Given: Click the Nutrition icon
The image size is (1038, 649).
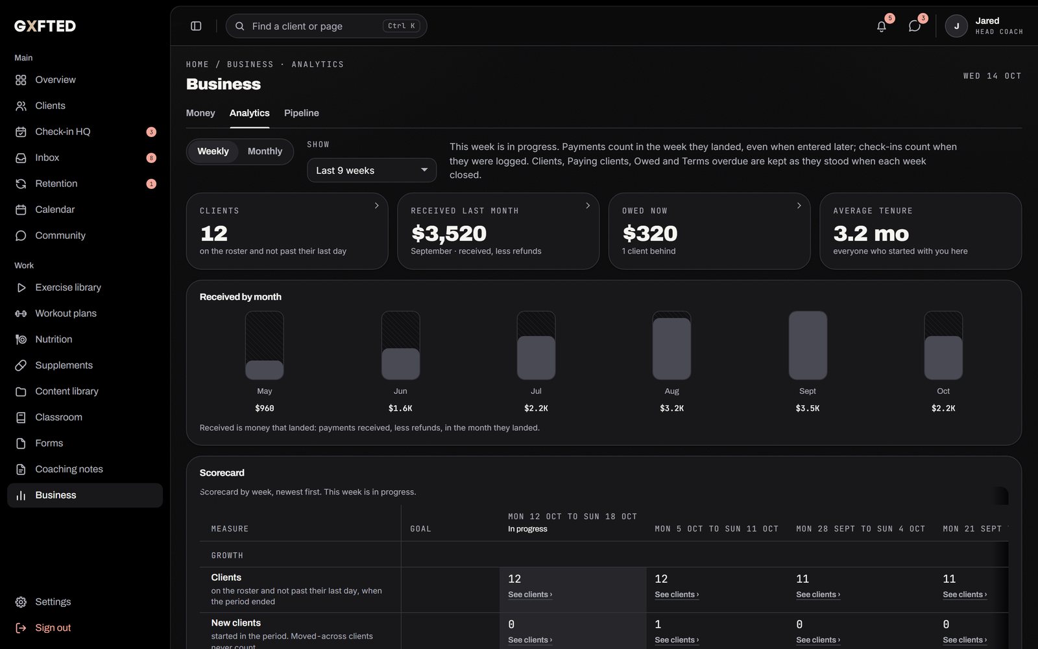Looking at the screenshot, I should [x=21, y=339].
